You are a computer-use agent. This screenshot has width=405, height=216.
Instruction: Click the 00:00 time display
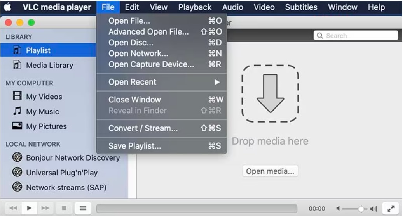point(317,209)
